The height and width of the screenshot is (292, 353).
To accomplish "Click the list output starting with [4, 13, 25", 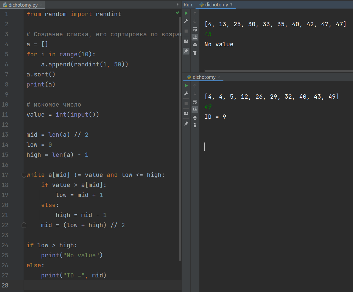I will [275, 24].
